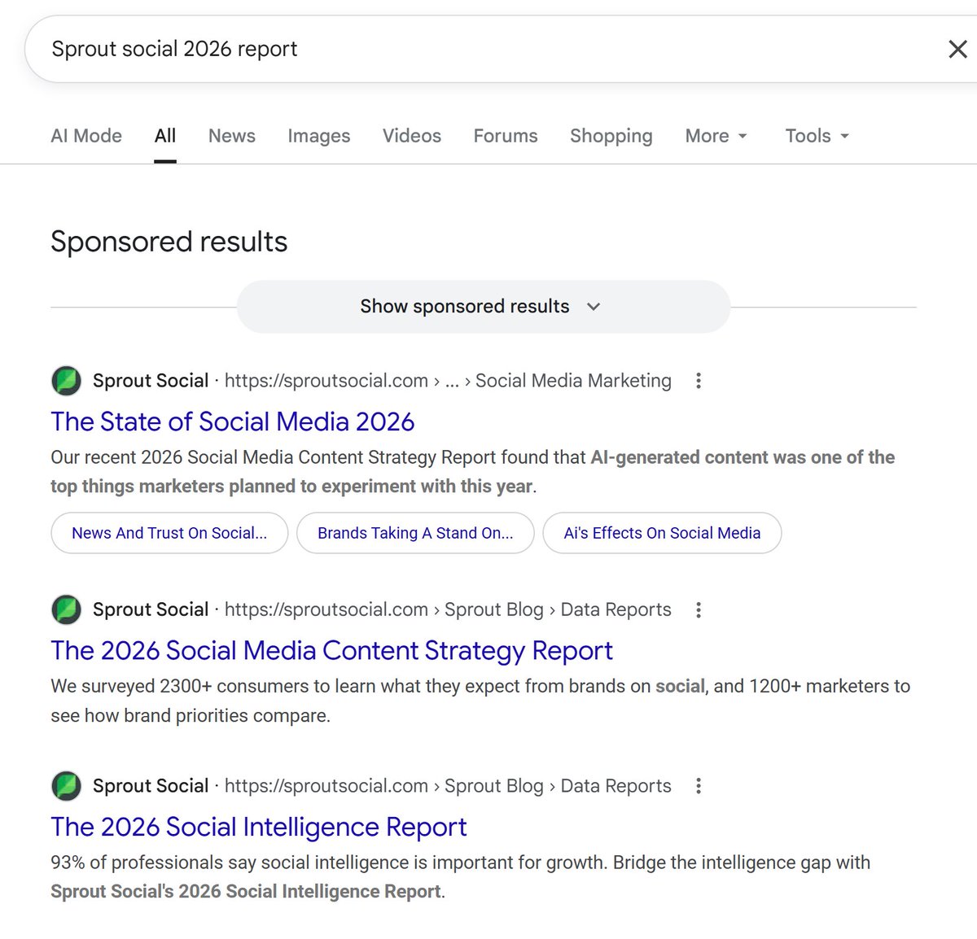
Task: Click the Sprout leaf icon on the second result
Action: tap(66, 609)
